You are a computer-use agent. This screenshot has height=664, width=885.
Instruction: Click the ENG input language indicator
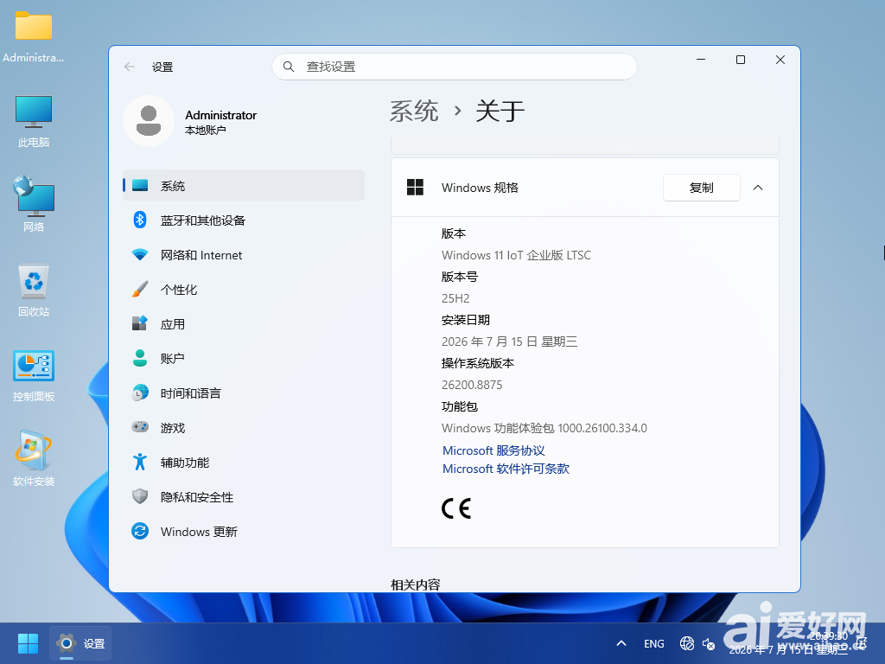pos(654,643)
